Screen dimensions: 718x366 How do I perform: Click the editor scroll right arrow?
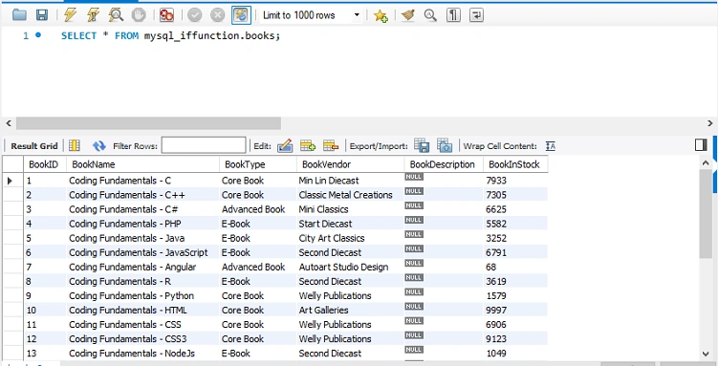pyautogui.click(x=710, y=123)
